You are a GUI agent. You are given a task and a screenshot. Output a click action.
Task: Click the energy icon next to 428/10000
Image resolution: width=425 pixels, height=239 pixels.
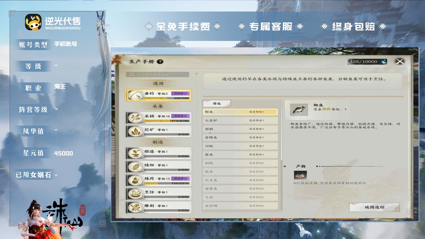pos(384,61)
